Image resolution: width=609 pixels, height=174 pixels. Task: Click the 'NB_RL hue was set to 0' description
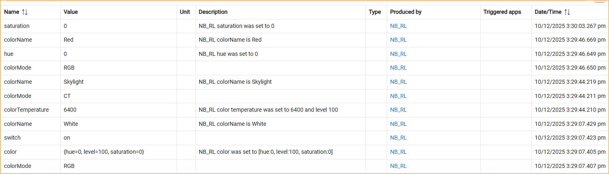click(228, 54)
